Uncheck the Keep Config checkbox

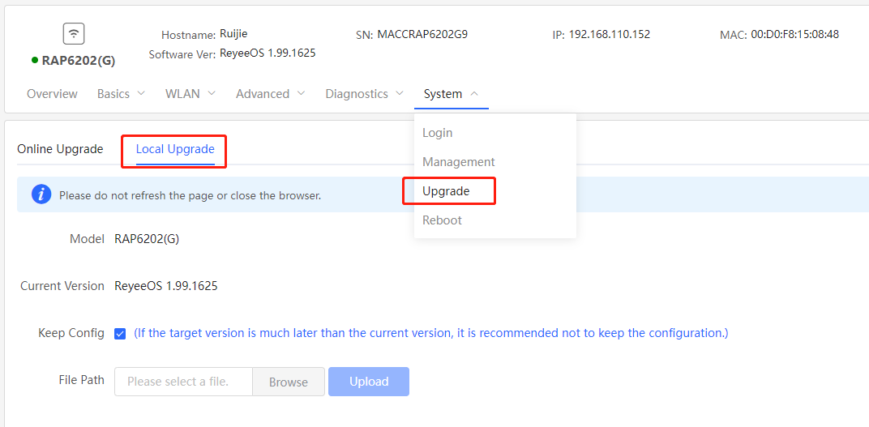pos(120,334)
